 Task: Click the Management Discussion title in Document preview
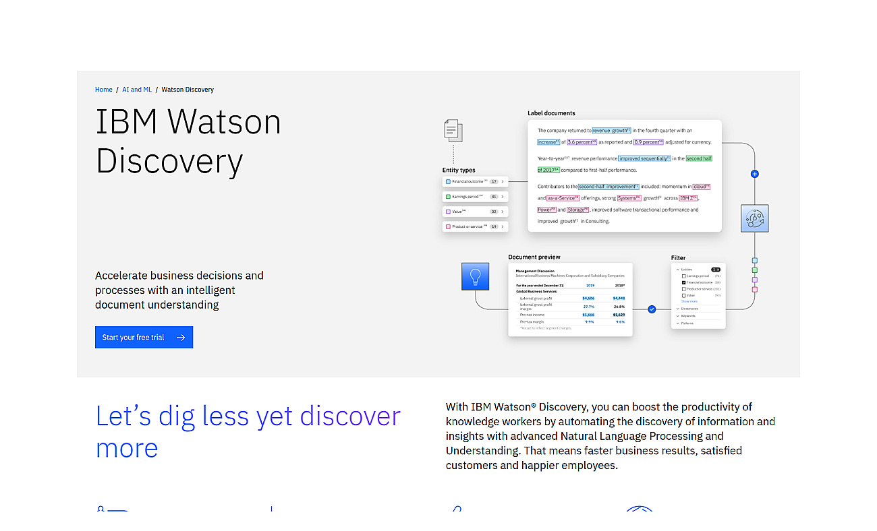tap(535, 271)
